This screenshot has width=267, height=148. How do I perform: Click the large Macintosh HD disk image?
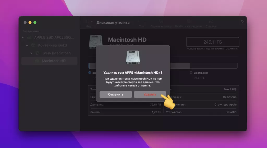(96, 42)
